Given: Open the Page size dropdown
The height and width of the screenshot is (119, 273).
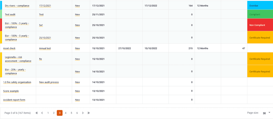Looking at the screenshot, I should [x=266, y=113].
